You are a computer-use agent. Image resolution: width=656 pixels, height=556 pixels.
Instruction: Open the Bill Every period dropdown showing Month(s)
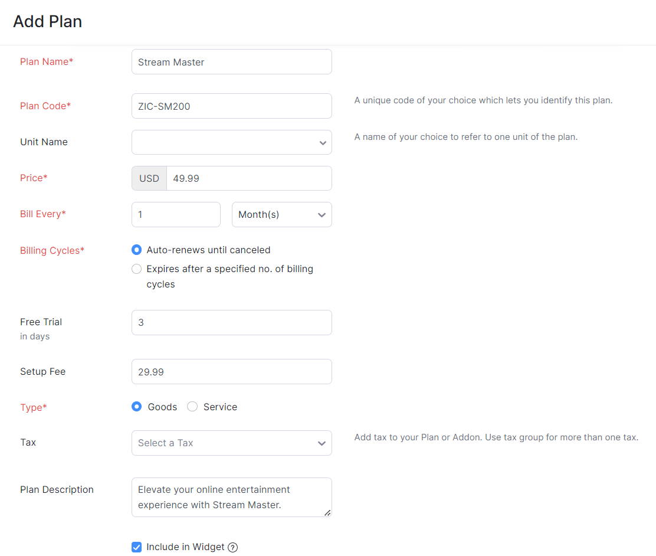click(x=281, y=214)
